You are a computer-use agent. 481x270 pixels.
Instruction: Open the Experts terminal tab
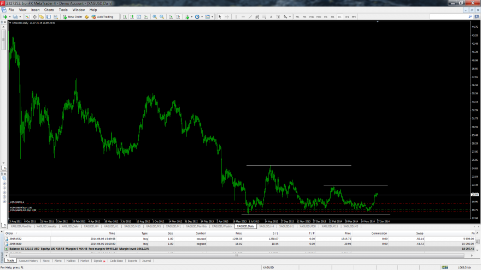(x=132, y=261)
